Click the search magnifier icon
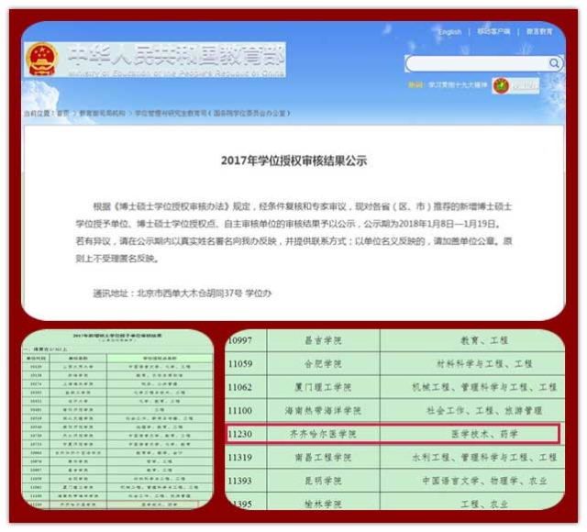The height and width of the screenshot is (532, 587). tap(555, 64)
